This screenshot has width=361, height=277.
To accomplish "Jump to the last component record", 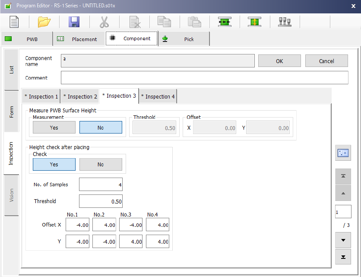I will pyautogui.click(x=343, y=257).
